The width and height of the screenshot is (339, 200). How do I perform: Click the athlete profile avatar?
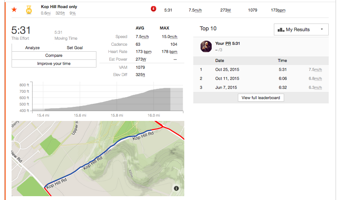(206, 46)
